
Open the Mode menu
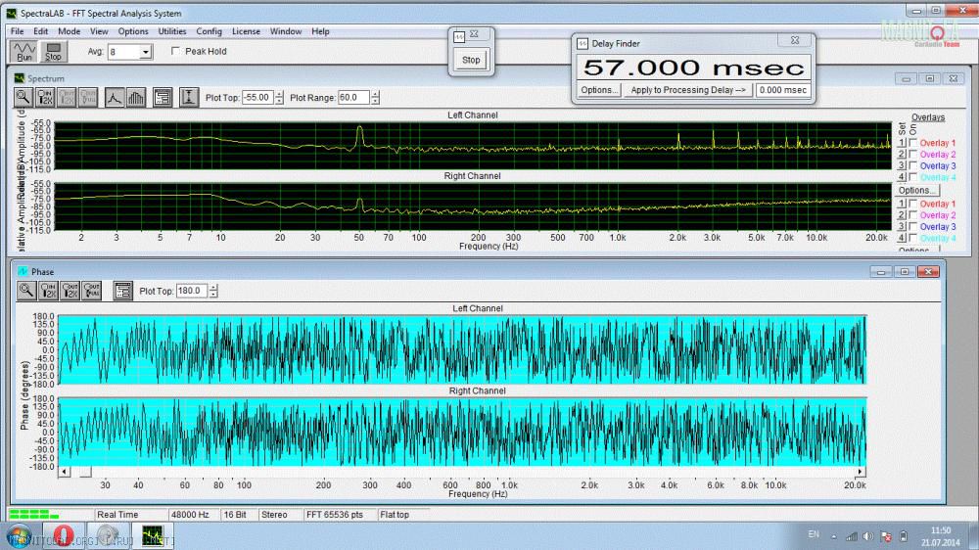pyautogui.click(x=69, y=31)
